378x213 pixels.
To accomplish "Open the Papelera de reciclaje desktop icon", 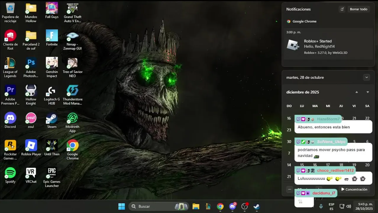I will tap(10, 13).
